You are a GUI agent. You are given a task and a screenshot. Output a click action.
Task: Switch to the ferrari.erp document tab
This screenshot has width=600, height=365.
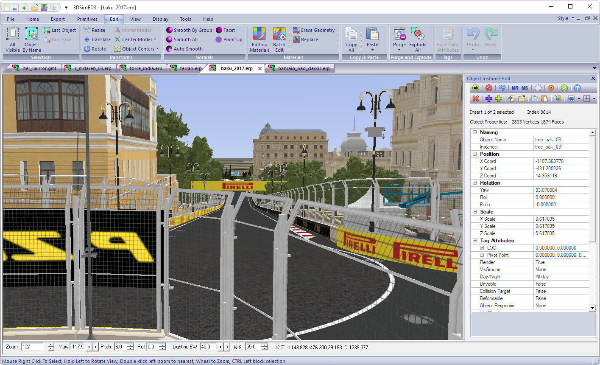pyautogui.click(x=187, y=68)
